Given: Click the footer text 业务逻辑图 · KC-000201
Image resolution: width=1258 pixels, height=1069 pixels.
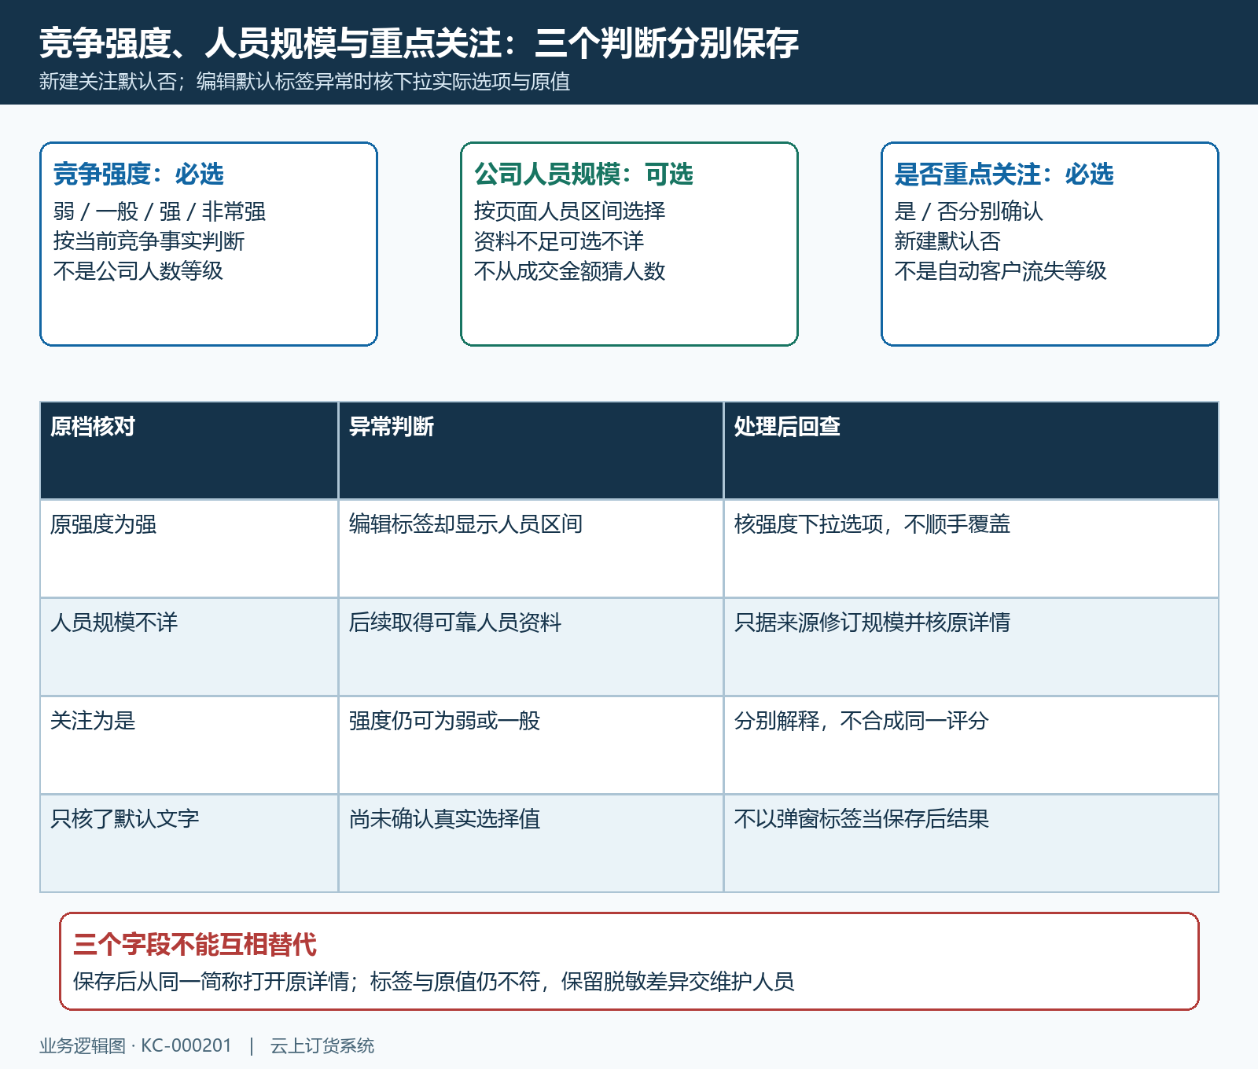Looking at the screenshot, I should (x=136, y=1046).
